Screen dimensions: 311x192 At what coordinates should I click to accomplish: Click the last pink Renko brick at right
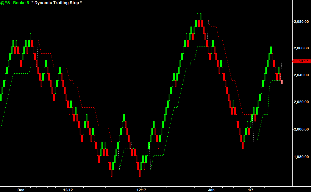[282, 82]
